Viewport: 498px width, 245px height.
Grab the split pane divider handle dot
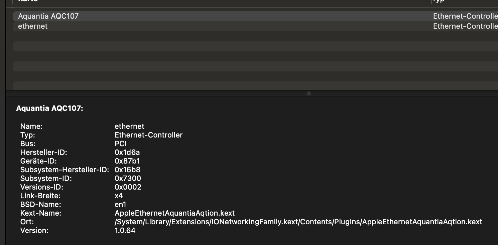[x=309, y=93]
